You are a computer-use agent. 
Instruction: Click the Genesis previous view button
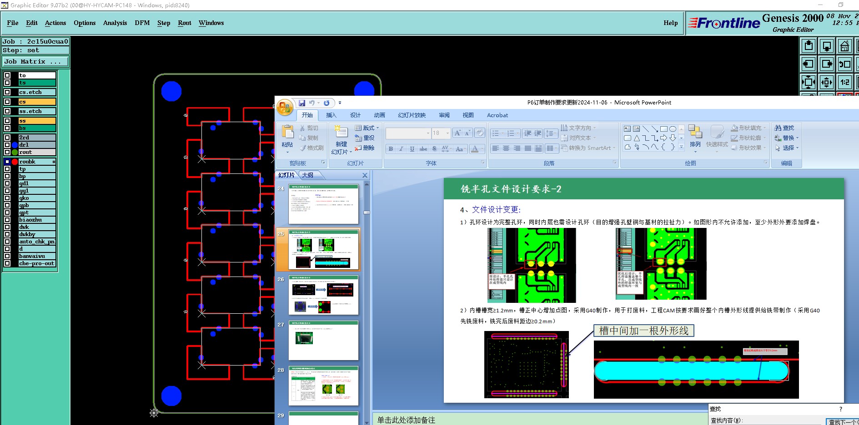845,64
